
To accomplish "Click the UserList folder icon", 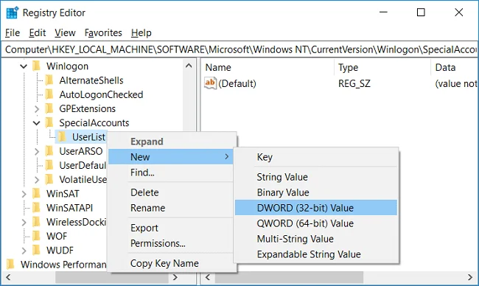I will tap(62, 137).
